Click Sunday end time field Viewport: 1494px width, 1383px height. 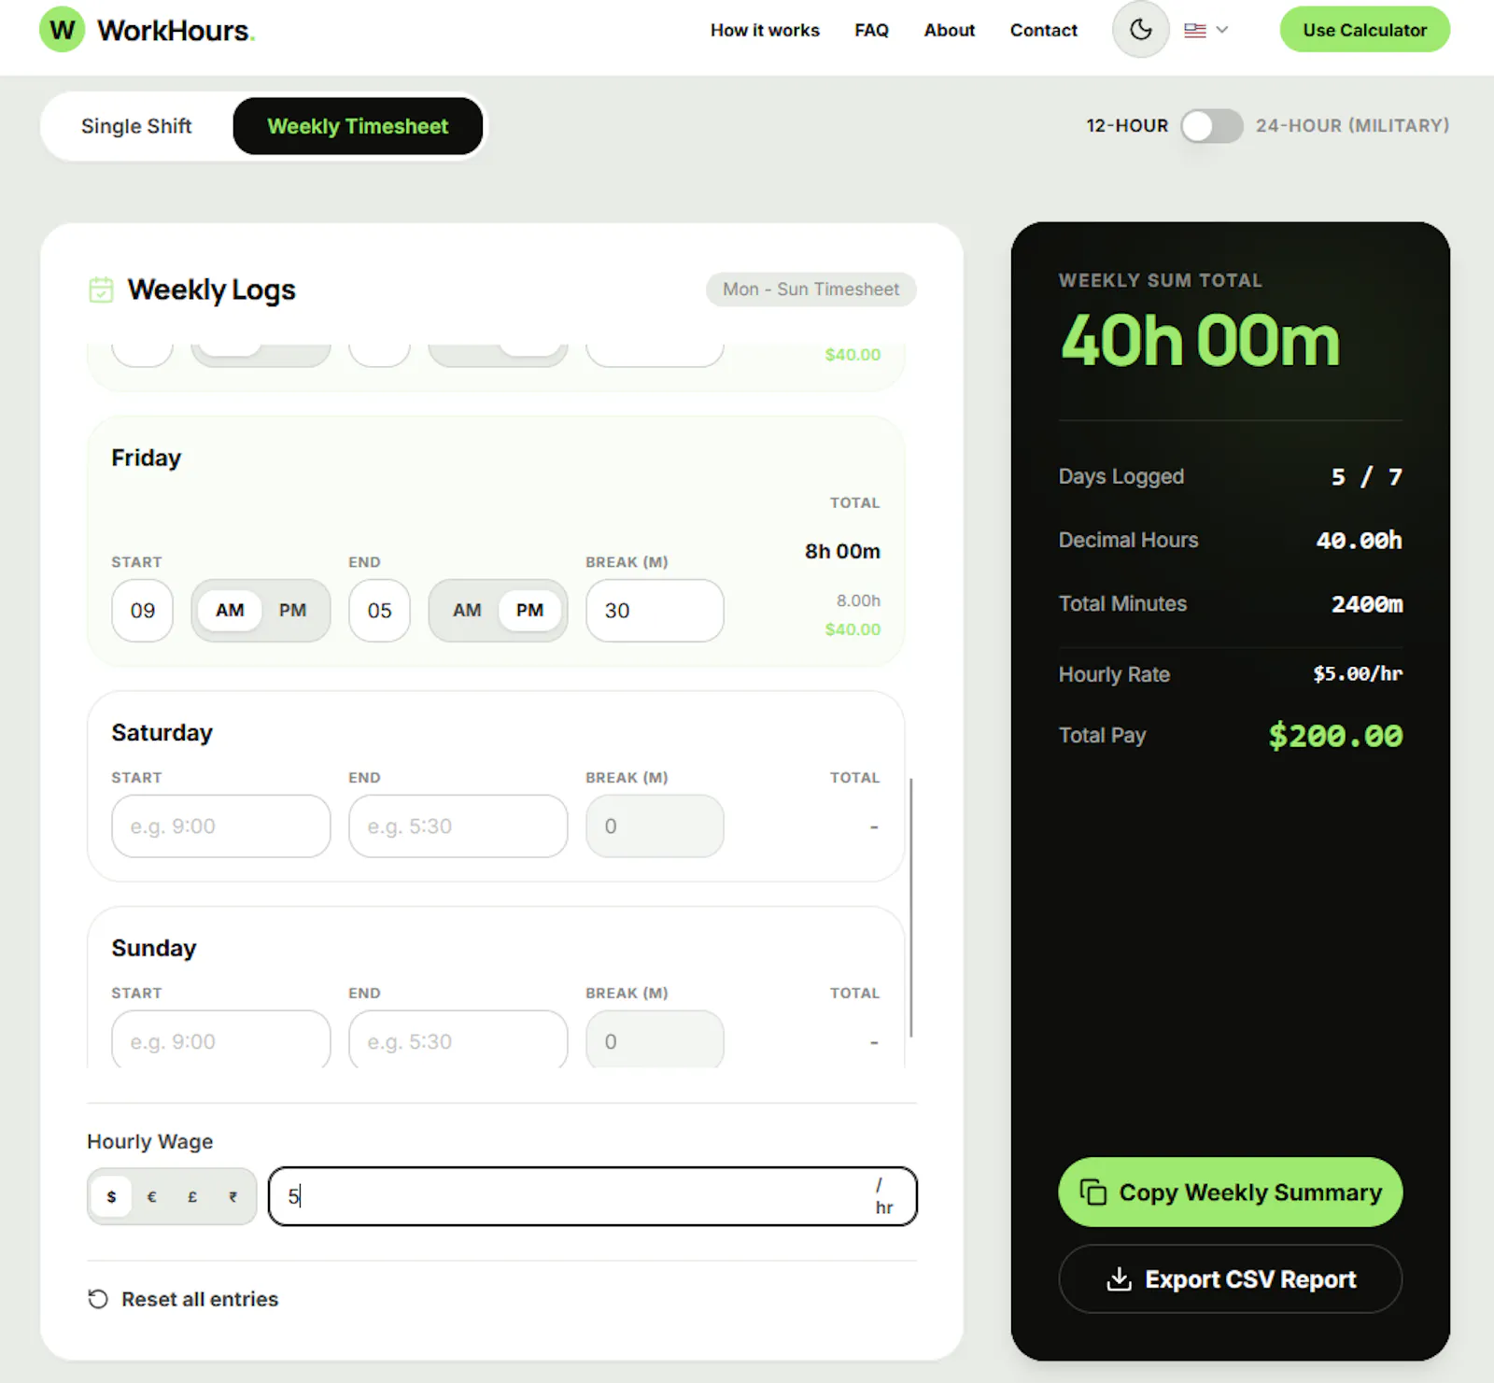click(458, 1040)
